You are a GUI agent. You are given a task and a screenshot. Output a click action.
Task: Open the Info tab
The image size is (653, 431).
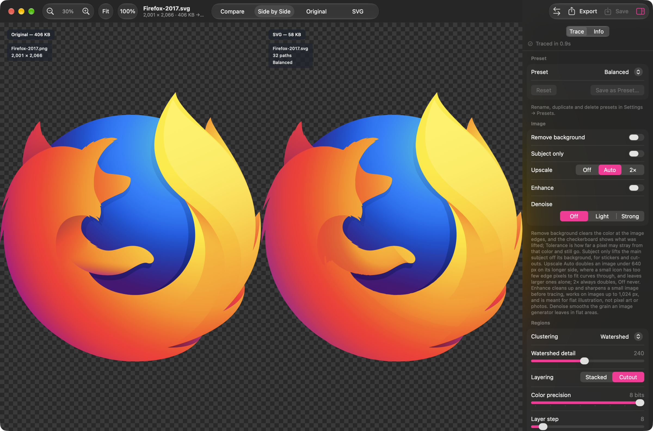pyautogui.click(x=598, y=31)
